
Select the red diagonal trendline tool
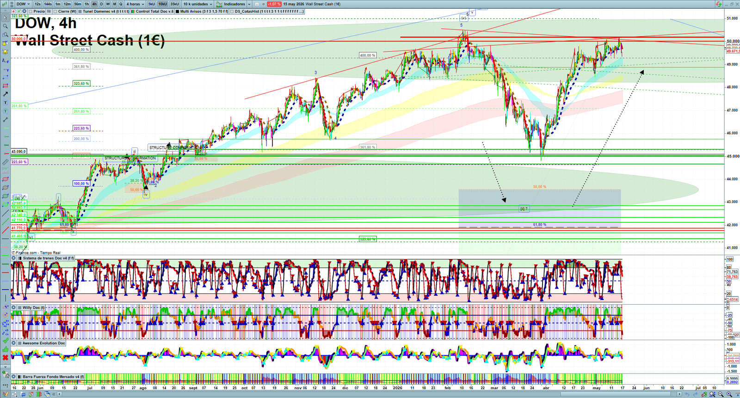[5, 230]
